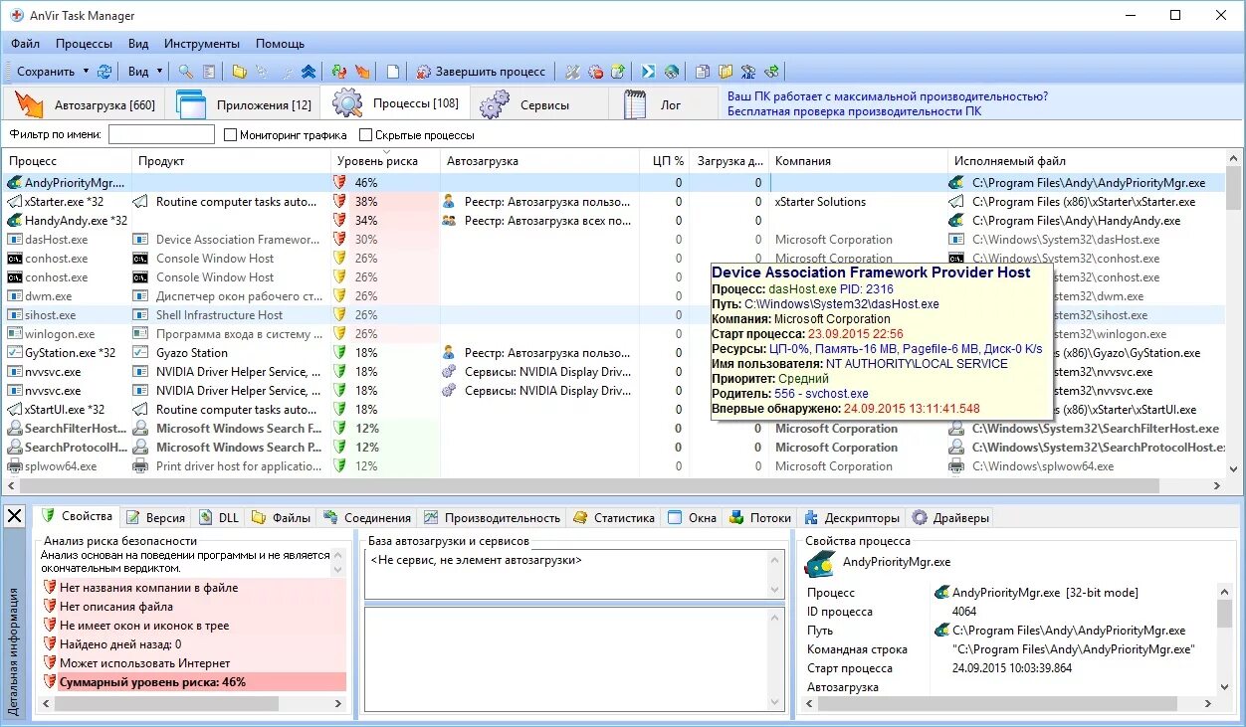Image resolution: width=1246 pixels, height=727 pixels.
Task: Click the crossed tools toolbar icon
Action: (572, 72)
